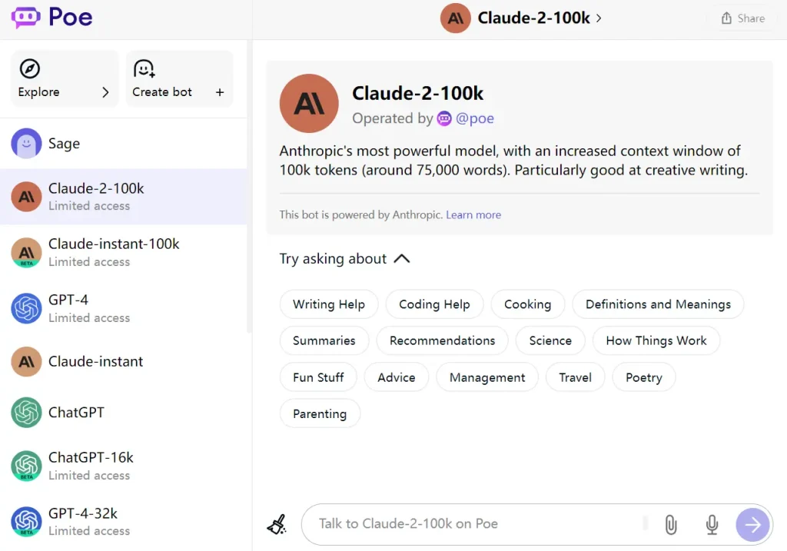This screenshot has width=787, height=551.
Task: Click the share upload icon
Action: (726, 18)
